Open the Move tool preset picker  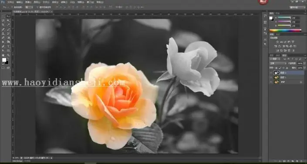(6, 7)
